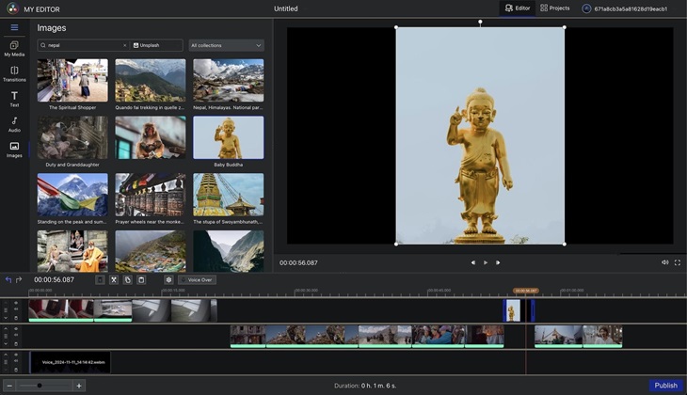Open the user account menu in header
The height and width of the screenshot is (395, 687).
[x=624, y=8]
